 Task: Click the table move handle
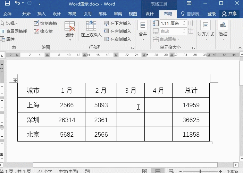click(15, 80)
